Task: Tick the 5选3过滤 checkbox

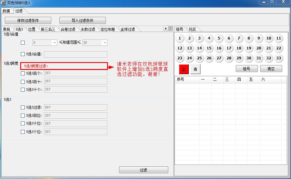Action: coord(23,107)
